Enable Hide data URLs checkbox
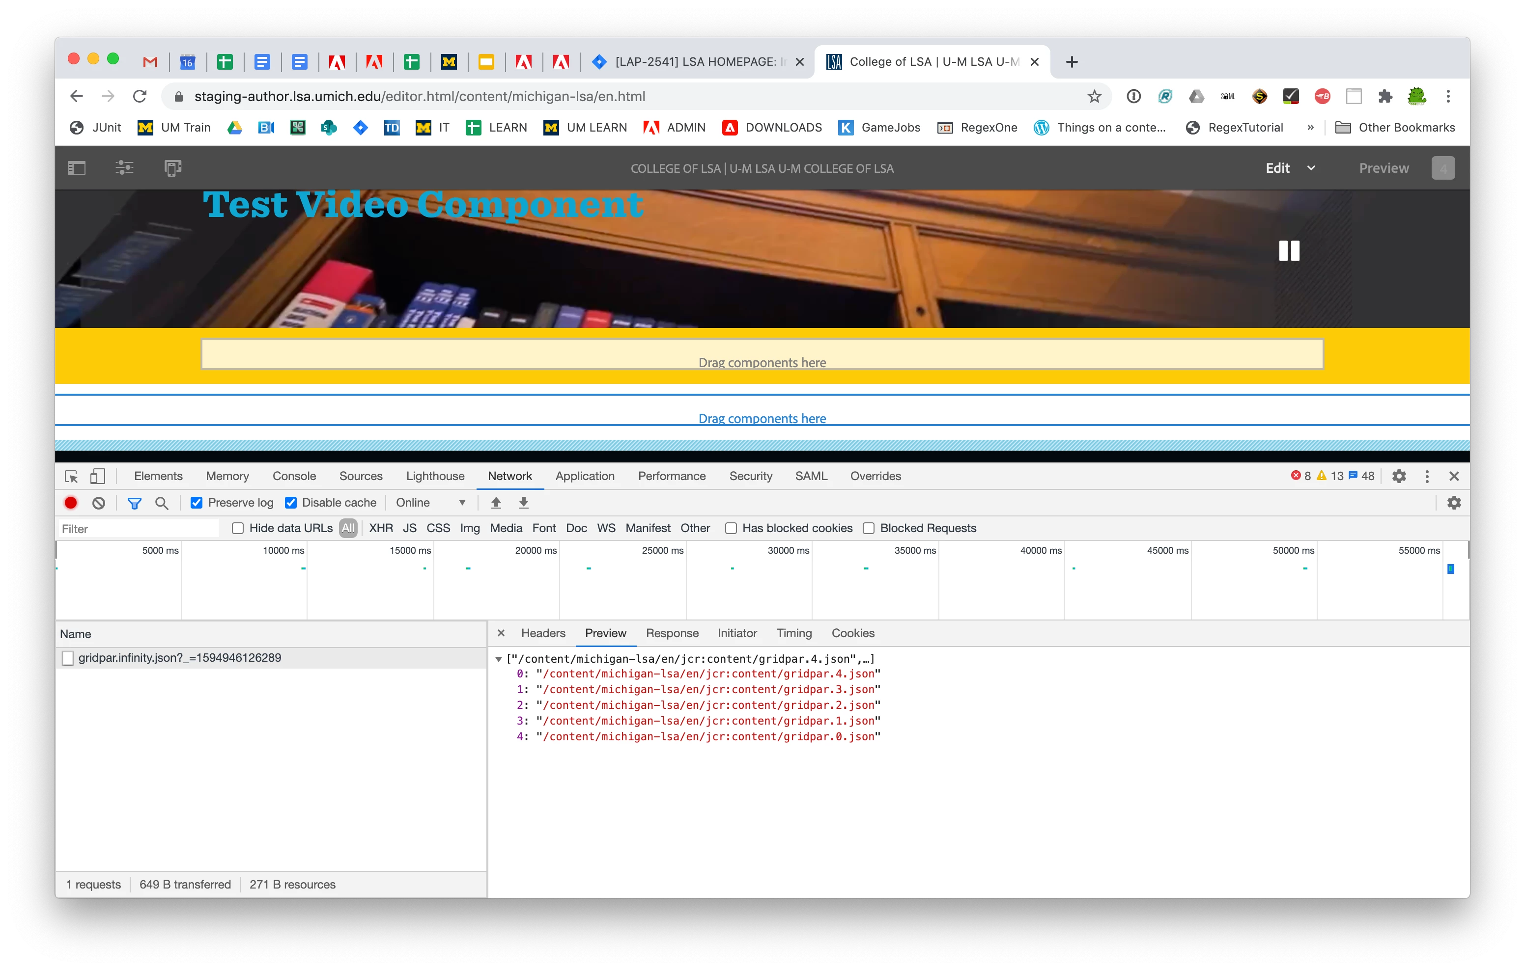Image resolution: width=1525 pixels, height=971 pixels. point(237,528)
